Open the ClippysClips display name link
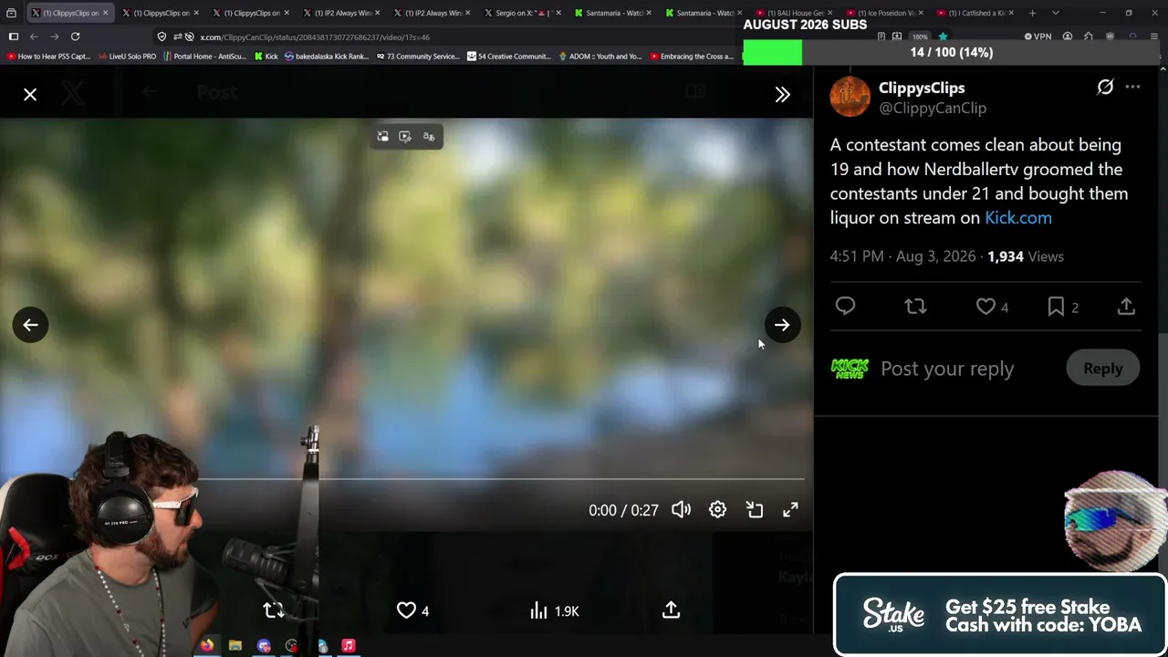The image size is (1168, 657). pos(922,88)
